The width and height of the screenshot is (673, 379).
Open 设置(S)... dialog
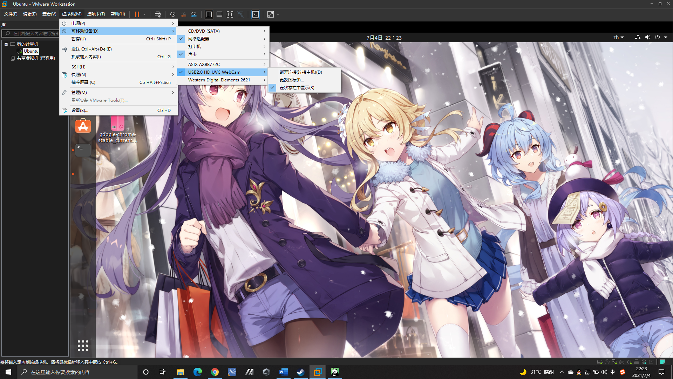(x=118, y=110)
